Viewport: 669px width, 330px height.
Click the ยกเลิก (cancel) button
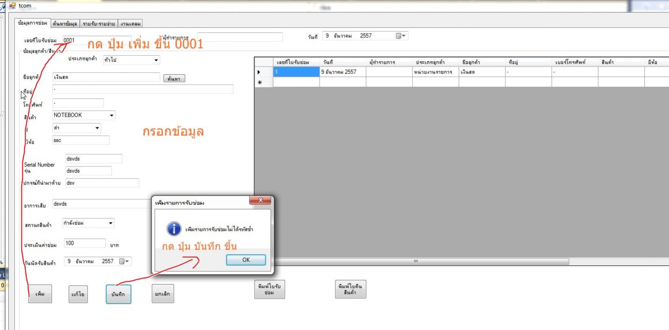click(x=163, y=294)
